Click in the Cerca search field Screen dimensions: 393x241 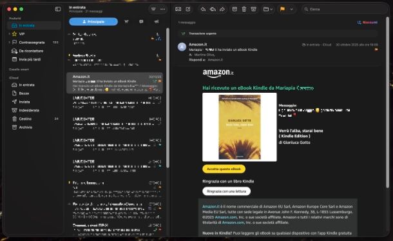click(x=344, y=9)
